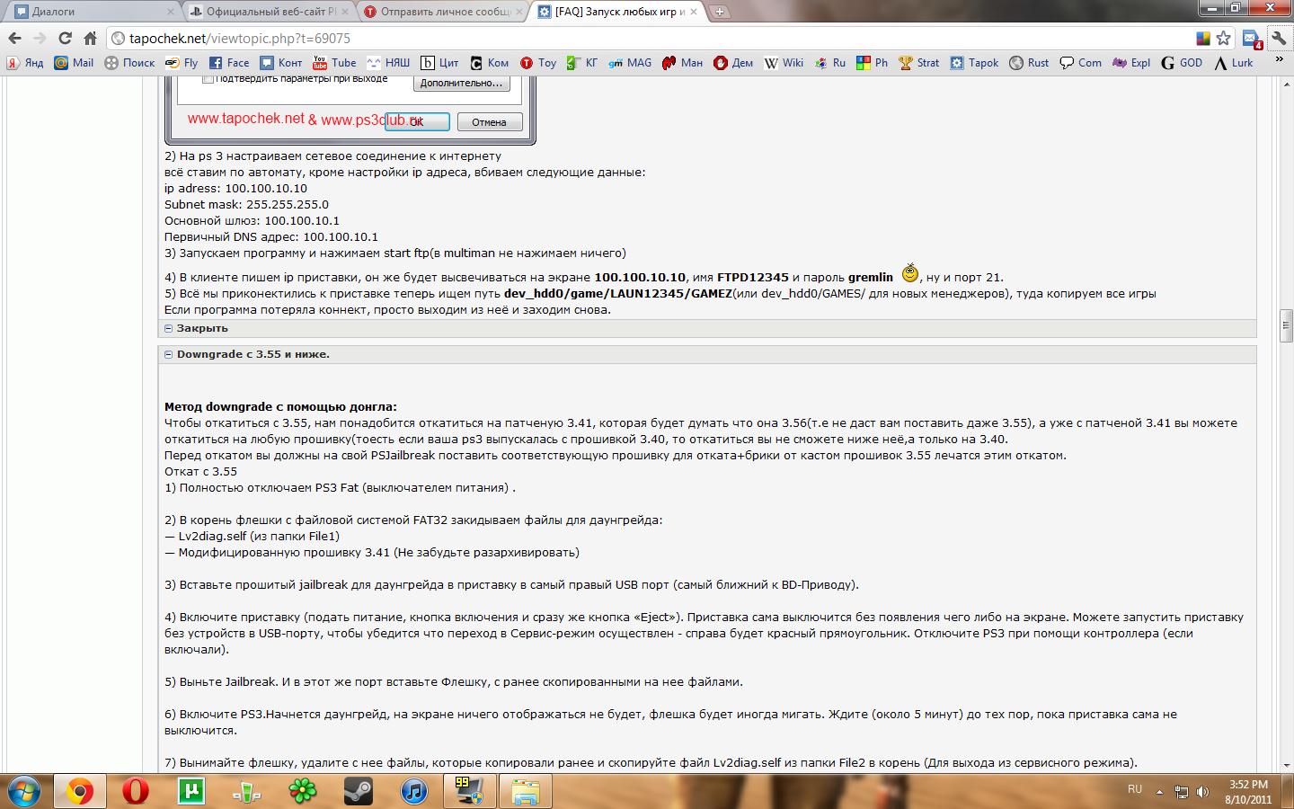Open the Дем bookmark

(x=733, y=63)
